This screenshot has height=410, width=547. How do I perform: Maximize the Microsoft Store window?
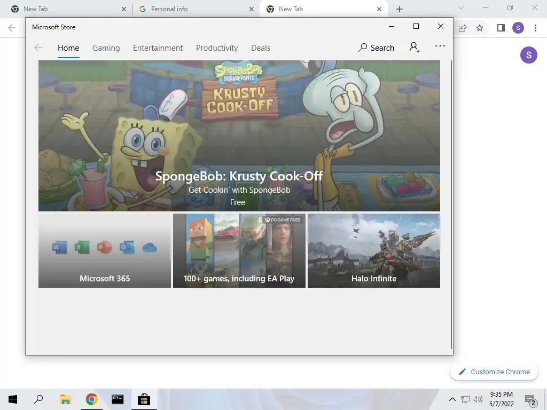click(416, 27)
